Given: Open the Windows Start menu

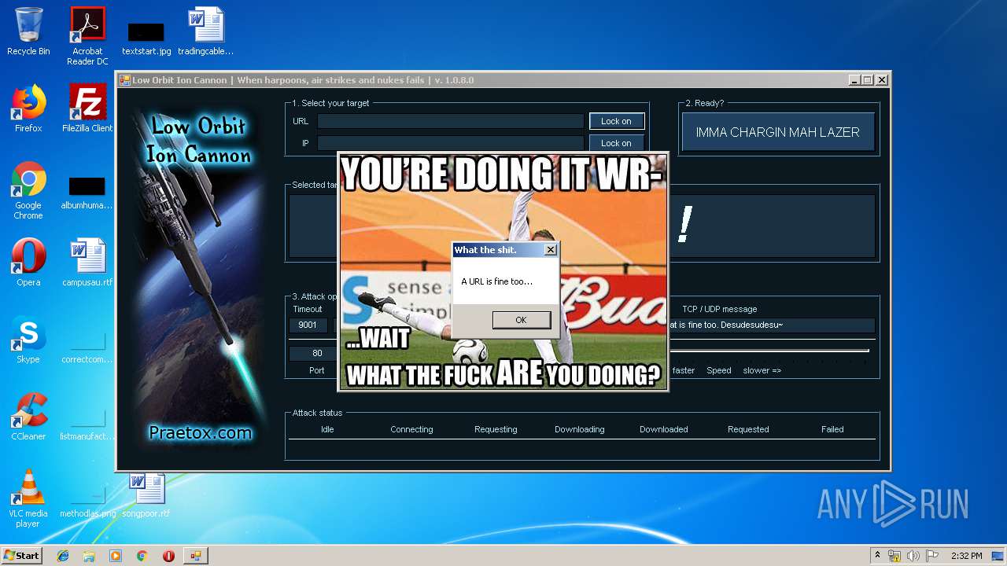Looking at the screenshot, I should (22, 555).
